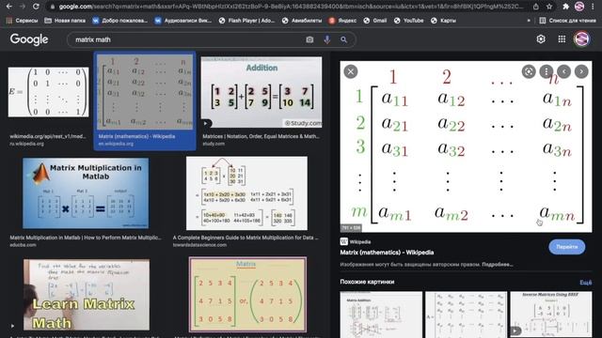
Task: Open the Gmail bookmark
Action: pyautogui.click(x=375, y=21)
